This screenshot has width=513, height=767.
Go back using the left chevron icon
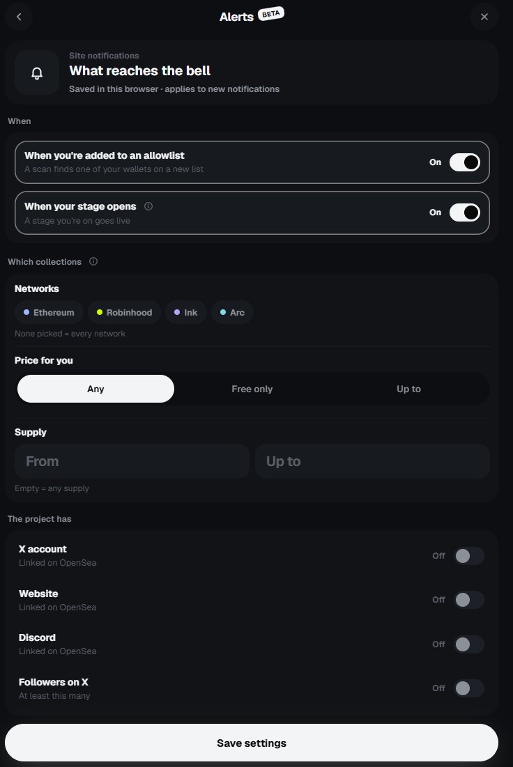[19, 17]
